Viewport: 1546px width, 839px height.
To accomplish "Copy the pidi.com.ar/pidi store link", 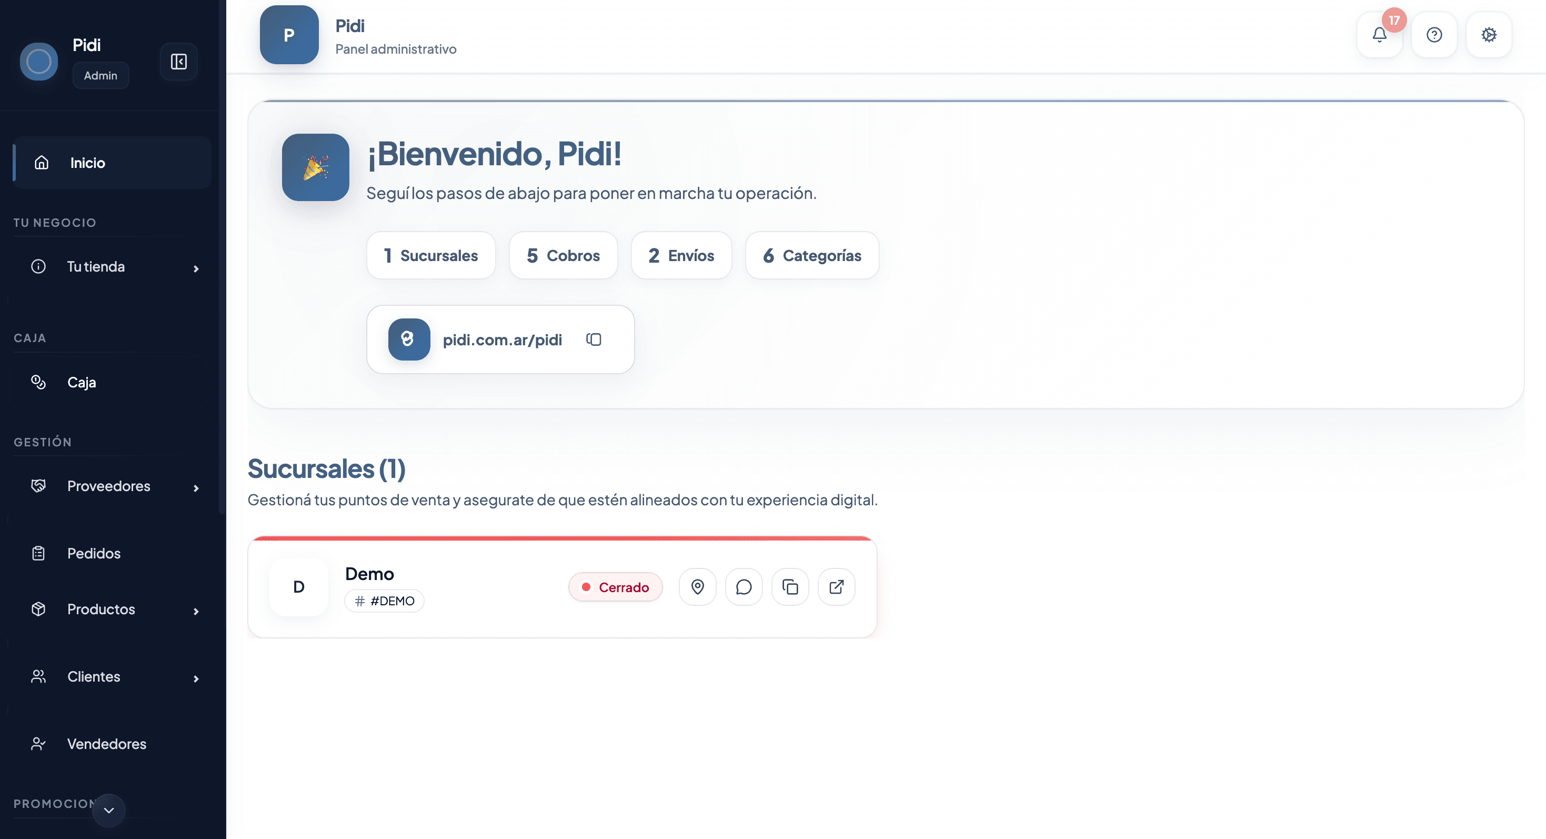I will point(594,339).
